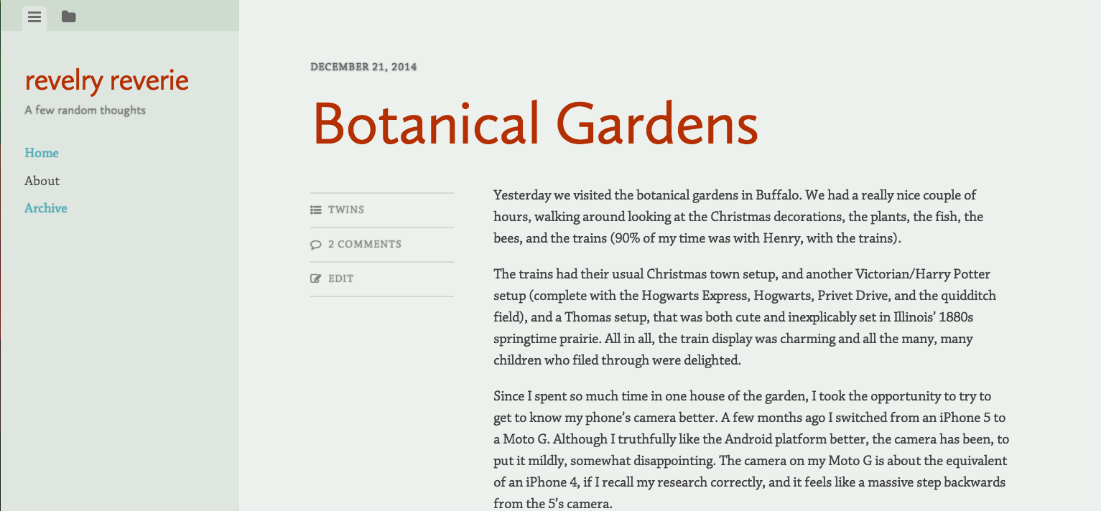Viewport: 1101px width, 511px height.
Task: Click the list icon beside Twins
Action: tap(315, 210)
